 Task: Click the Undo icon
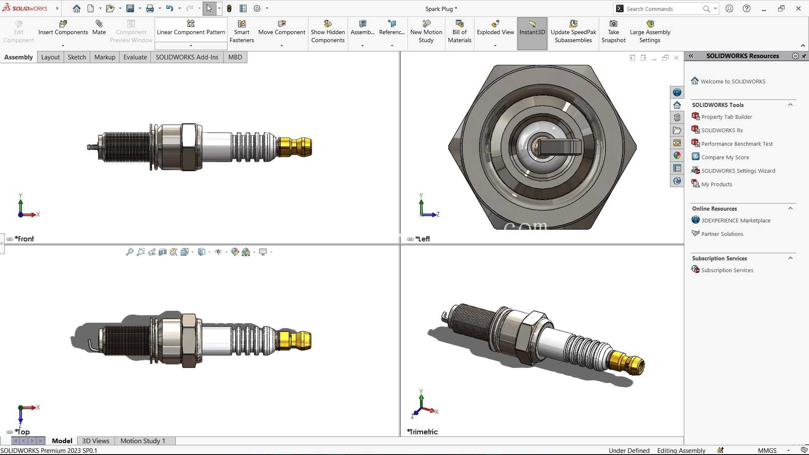click(x=169, y=8)
